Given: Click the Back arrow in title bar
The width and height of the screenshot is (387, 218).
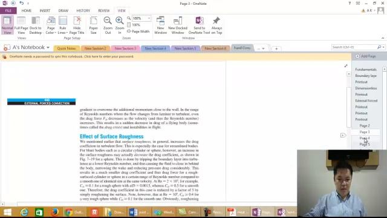Looking at the screenshot, I should [x=13, y=3].
